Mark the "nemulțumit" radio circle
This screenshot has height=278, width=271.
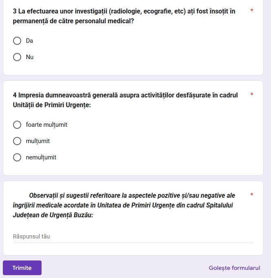click(x=17, y=157)
